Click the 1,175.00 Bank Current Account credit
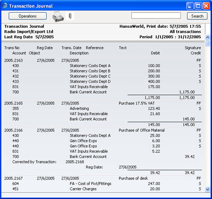Viewport: 212px width, 199px height. [x=187, y=92]
